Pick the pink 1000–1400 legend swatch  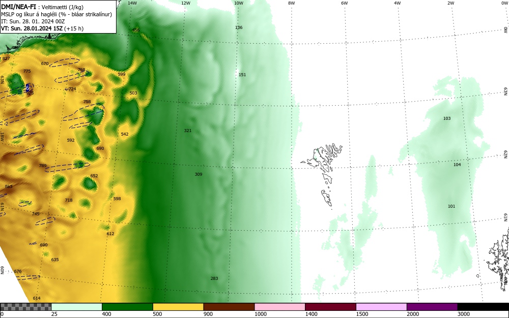280,307
